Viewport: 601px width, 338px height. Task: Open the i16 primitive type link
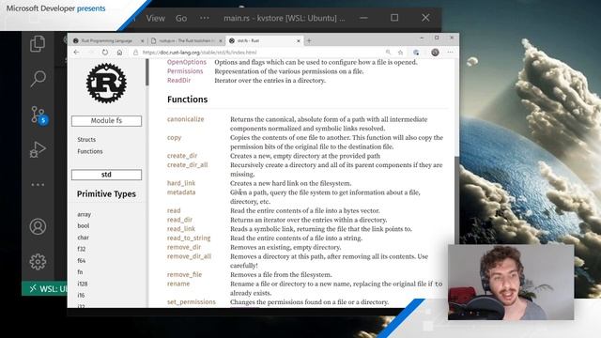point(81,295)
